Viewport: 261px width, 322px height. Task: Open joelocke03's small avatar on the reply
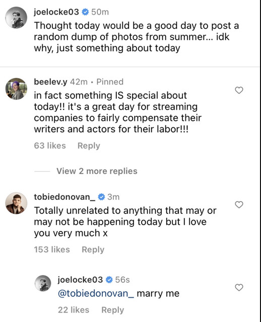pos(43,283)
